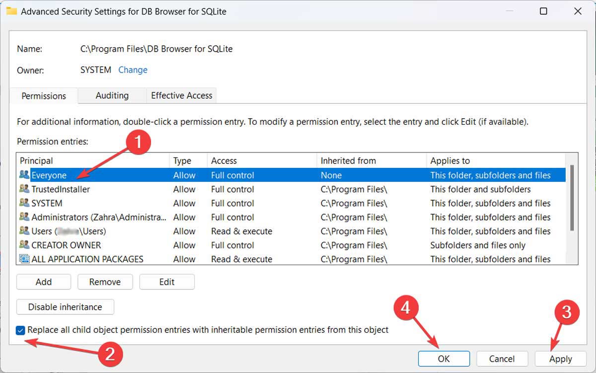This screenshot has height=373, width=596.
Task: Switch to the Effective Access tab
Action: tap(181, 96)
